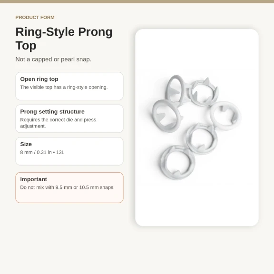The image size is (274, 274).
Task: Click the large left ring
Action: 166,116
